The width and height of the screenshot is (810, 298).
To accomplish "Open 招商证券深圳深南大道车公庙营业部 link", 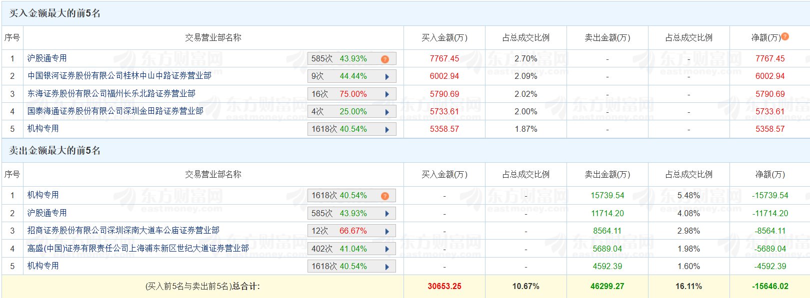I will [x=123, y=231].
